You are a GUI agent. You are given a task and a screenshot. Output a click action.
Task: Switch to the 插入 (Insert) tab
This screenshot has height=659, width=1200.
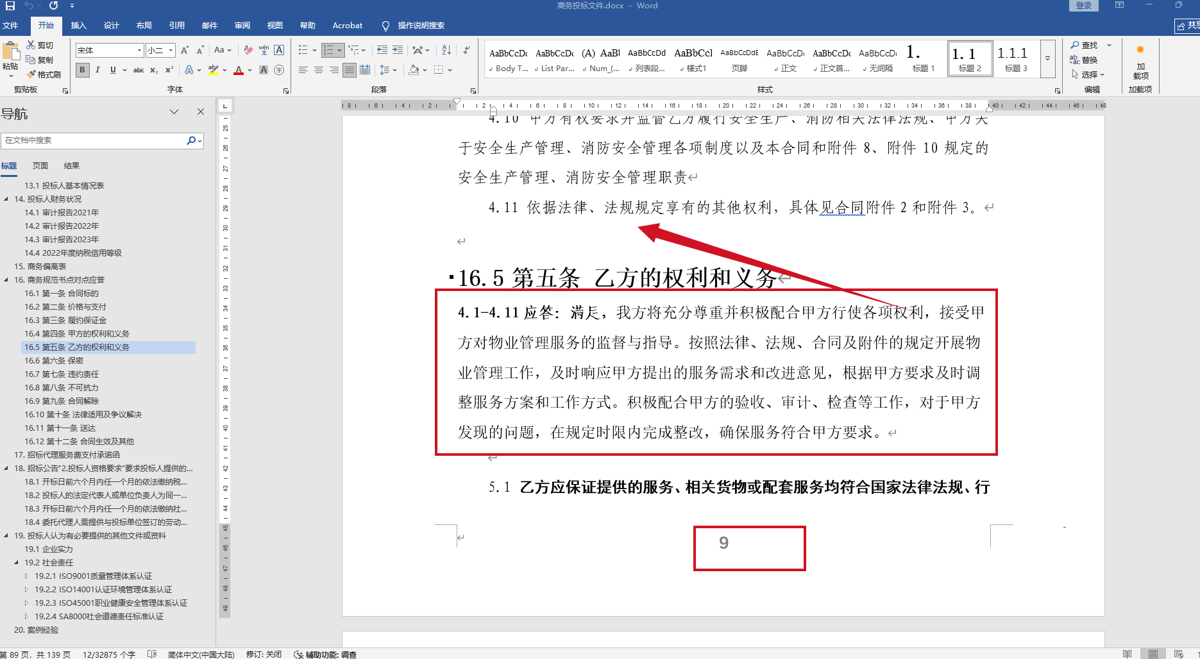pyautogui.click(x=78, y=26)
